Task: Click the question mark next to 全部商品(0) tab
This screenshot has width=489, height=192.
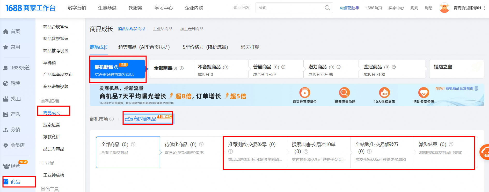Action: [x=182, y=68]
